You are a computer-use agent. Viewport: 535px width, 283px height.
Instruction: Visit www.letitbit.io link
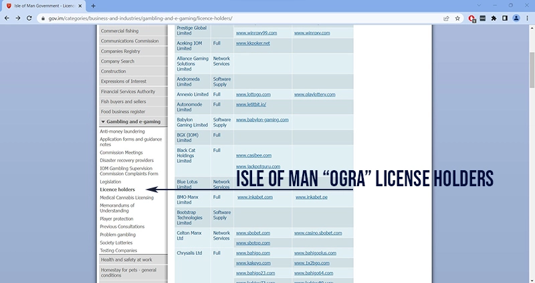pyautogui.click(x=251, y=105)
